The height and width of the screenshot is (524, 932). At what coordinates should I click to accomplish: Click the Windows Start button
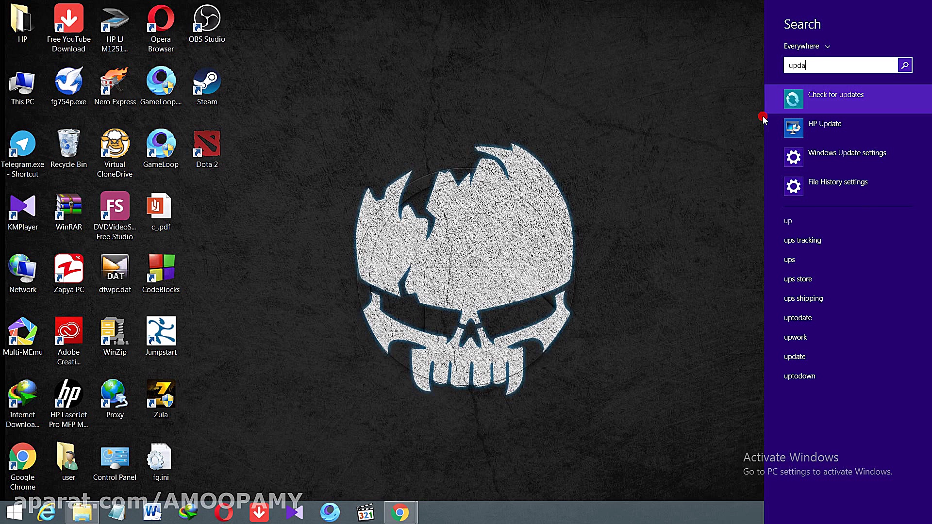pos(15,512)
